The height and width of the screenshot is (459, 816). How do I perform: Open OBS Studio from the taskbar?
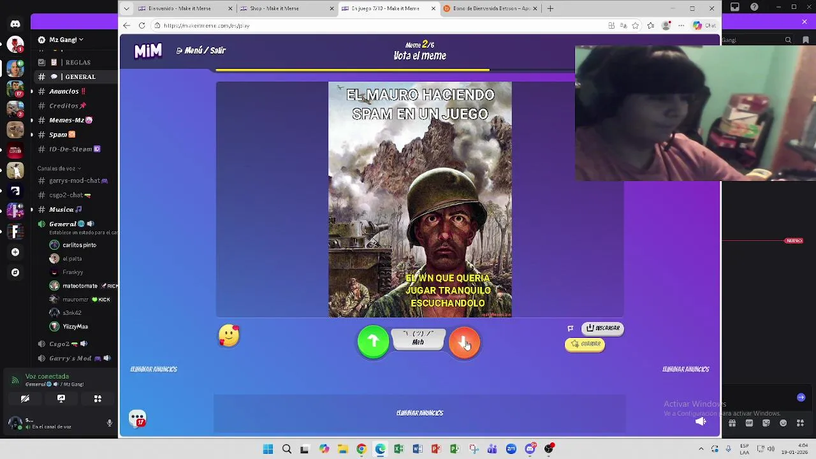(549, 449)
